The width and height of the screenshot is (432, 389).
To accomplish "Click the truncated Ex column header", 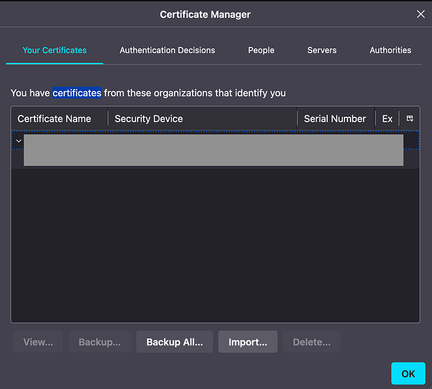I will click(x=387, y=119).
